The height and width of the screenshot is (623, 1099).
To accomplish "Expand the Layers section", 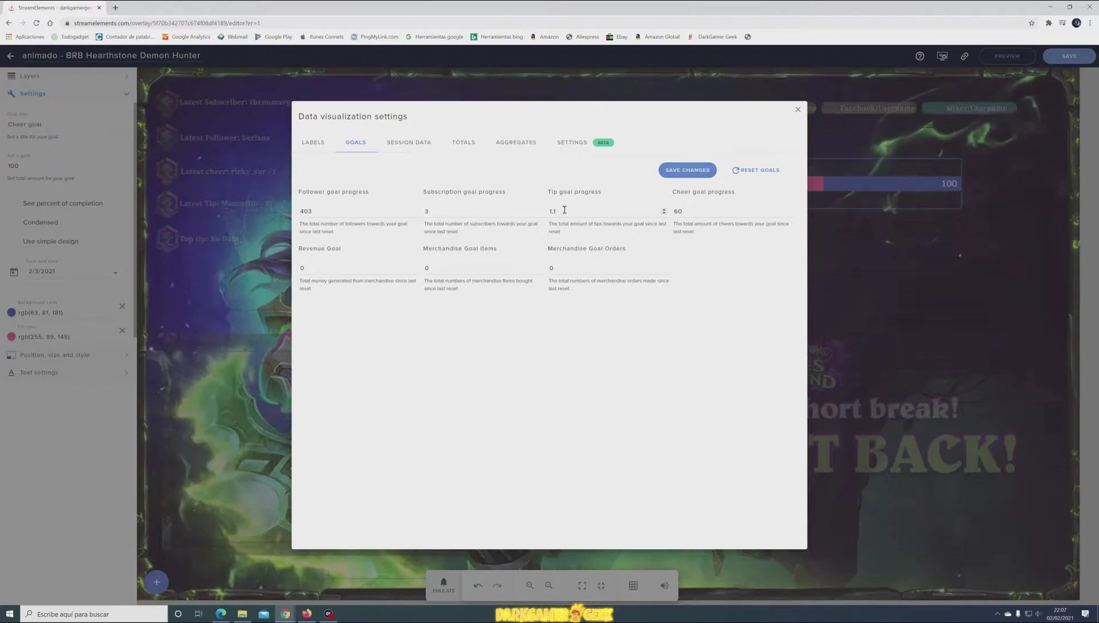I will click(x=126, y=76).
